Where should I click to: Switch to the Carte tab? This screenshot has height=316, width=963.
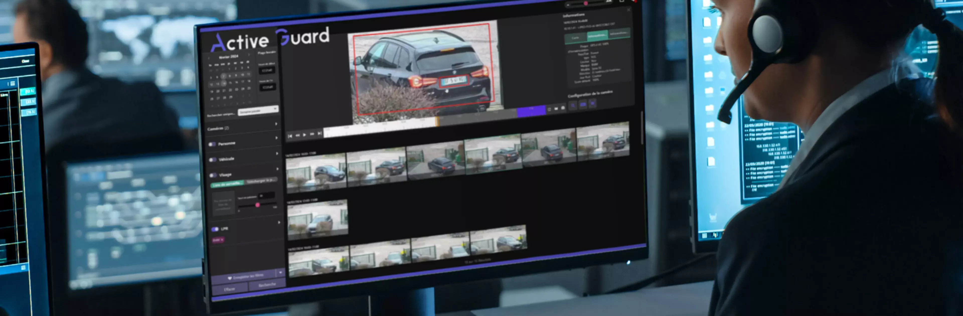(575, 38)
